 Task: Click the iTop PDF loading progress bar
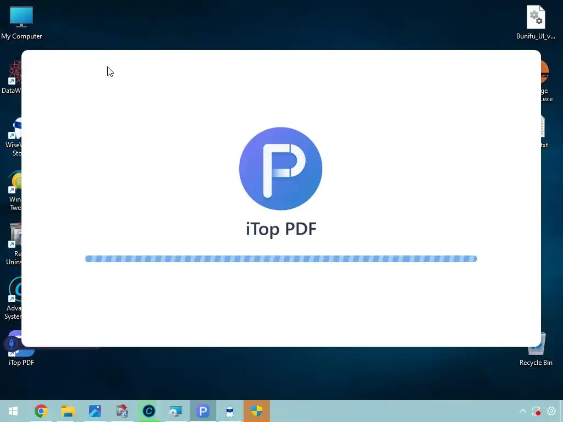(281, 259)
